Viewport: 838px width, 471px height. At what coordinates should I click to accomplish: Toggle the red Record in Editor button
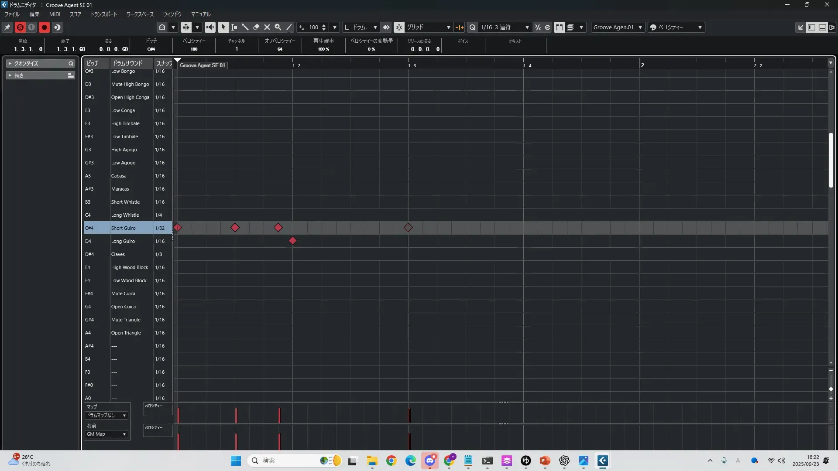click(x=44, y=27)
